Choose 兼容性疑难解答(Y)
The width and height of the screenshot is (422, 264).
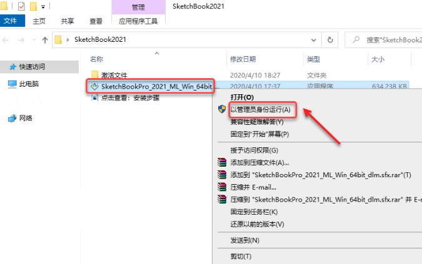(x=257, y=122)
